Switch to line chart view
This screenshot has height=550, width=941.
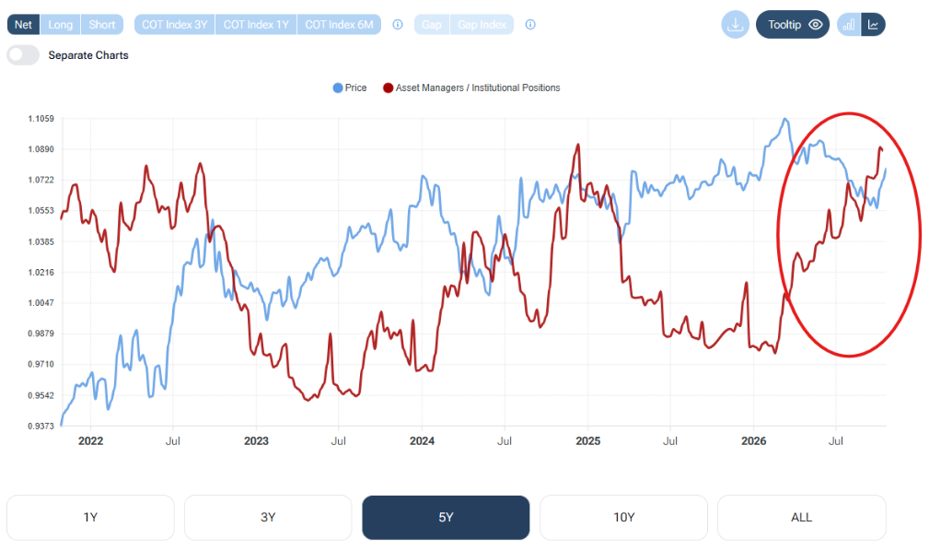point(873,25)
